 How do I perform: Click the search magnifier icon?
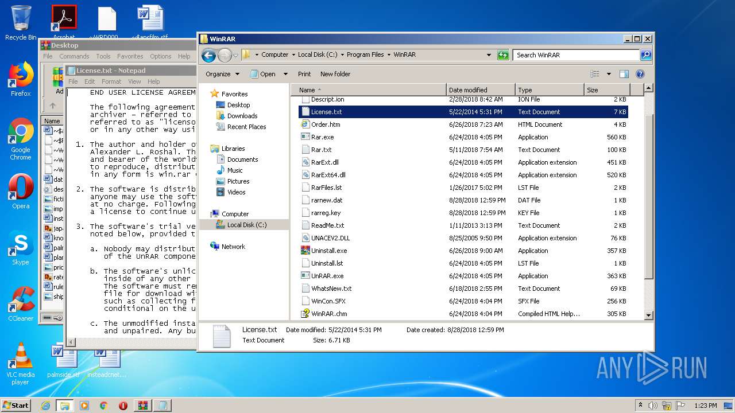[646, 55]
